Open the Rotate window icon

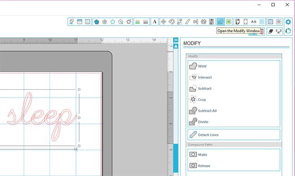[172, 22]
